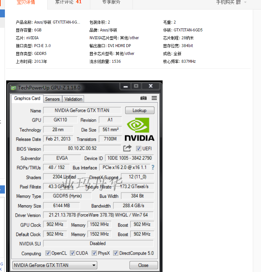The width and height of the screenshot is (261, 272).
Task: Click the Bus Interface value PCIe x16 2.0
Action: 124,167
